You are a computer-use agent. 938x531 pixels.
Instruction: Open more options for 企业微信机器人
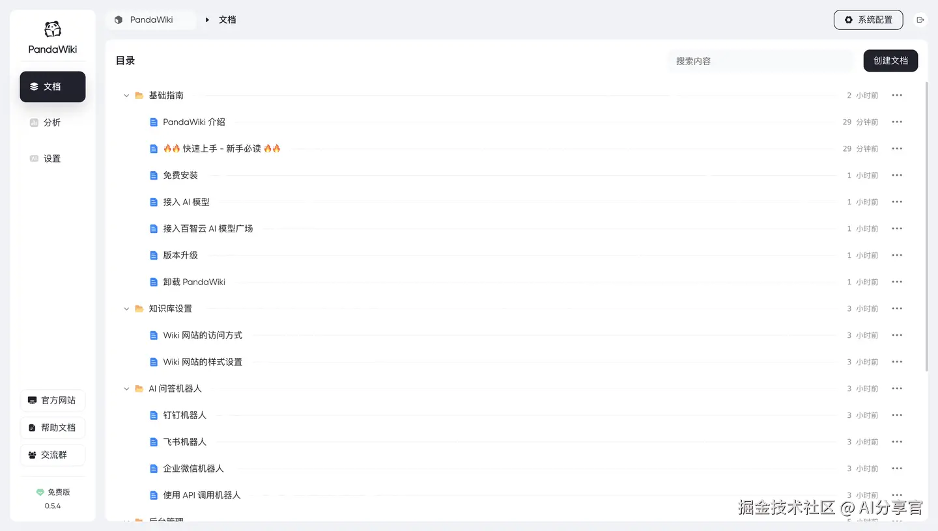click(x=897, y=469)
